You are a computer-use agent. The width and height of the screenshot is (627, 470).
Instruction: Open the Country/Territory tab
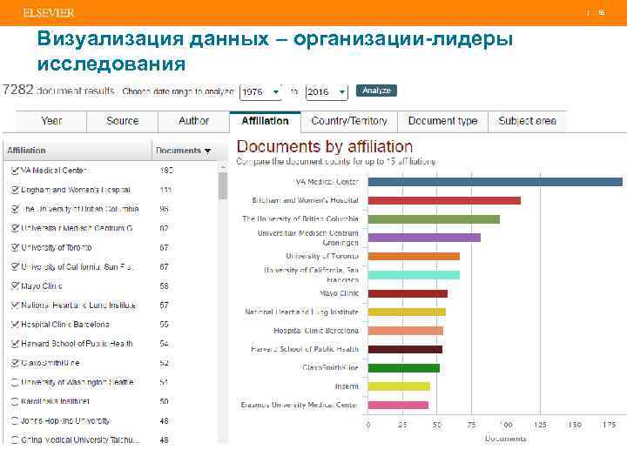point(349,121)
